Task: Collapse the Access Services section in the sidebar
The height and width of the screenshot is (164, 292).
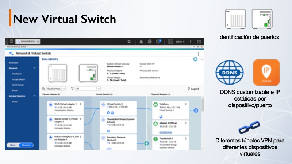Action: coord(34,96)
